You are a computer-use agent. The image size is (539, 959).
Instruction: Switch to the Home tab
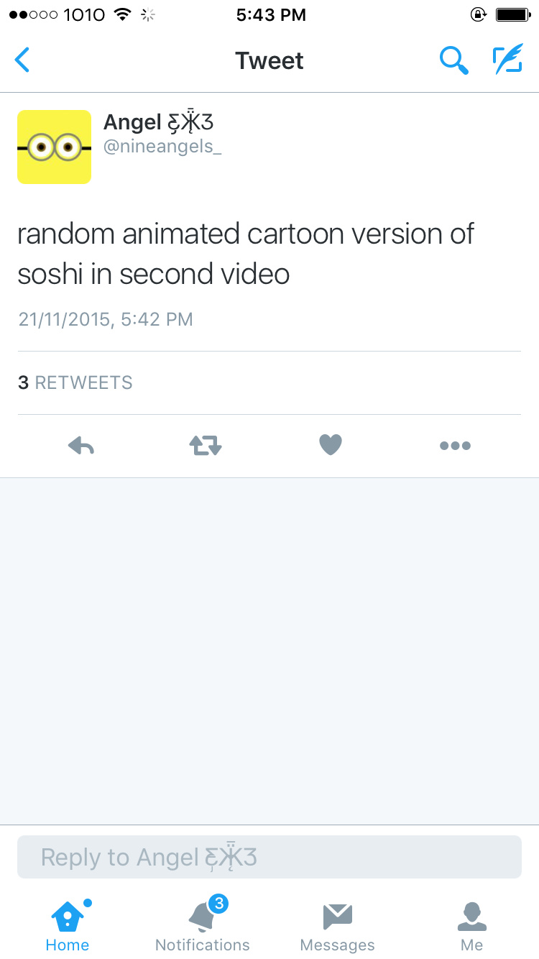68,926
